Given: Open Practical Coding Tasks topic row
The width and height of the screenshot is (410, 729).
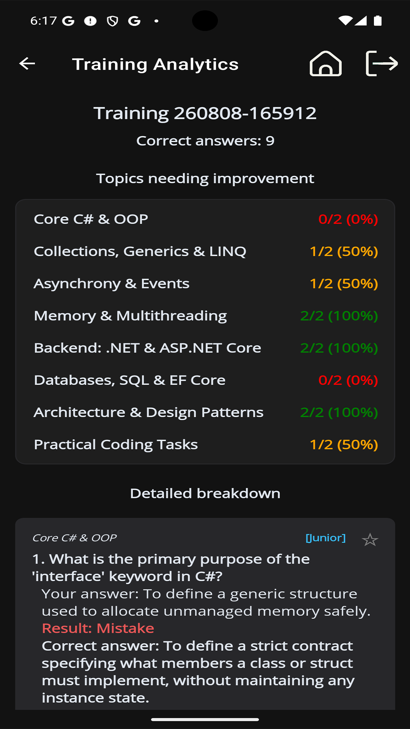Looking at the screenshot, I should [205, 445].
